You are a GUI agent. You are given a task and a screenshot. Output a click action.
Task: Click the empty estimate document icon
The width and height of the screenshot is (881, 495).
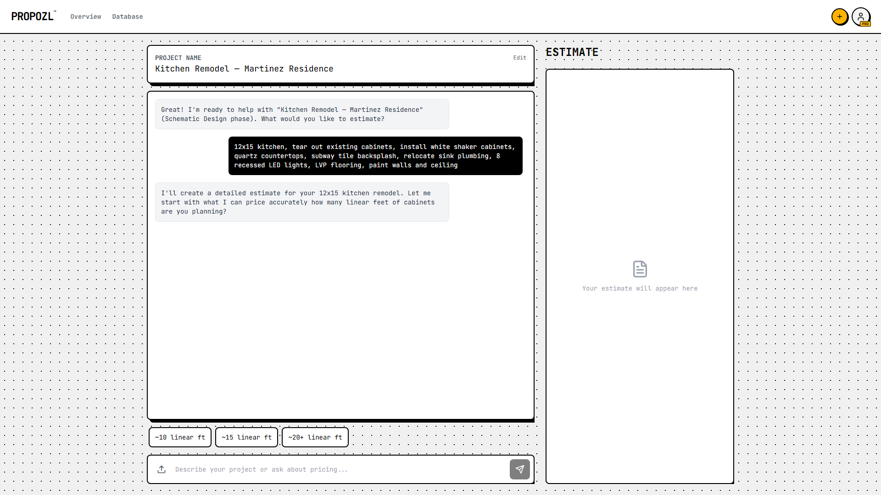point(640,269)
